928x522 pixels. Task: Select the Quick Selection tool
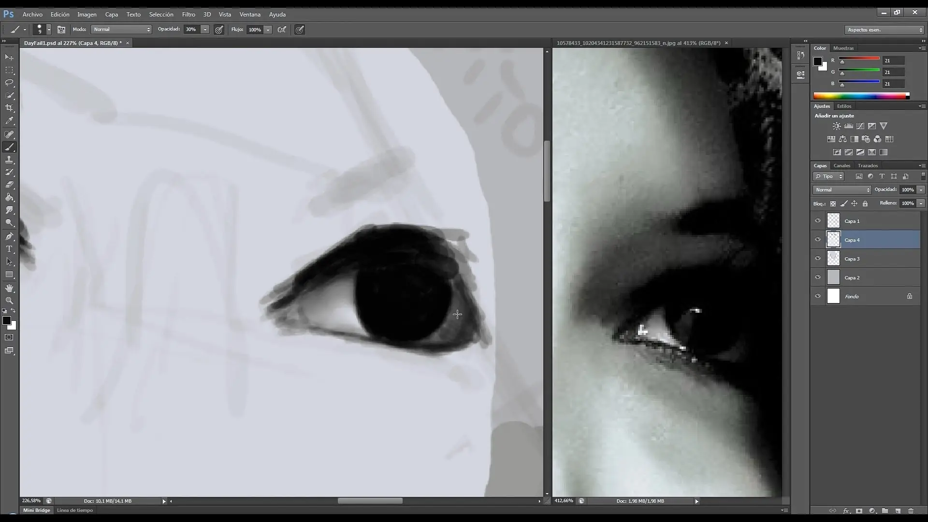[9, 95]
